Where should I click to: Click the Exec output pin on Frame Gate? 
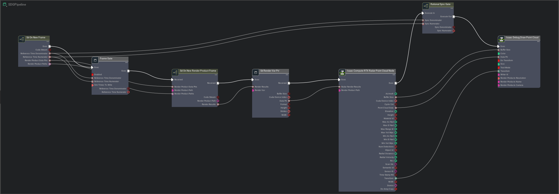click(x=128, y=71)
